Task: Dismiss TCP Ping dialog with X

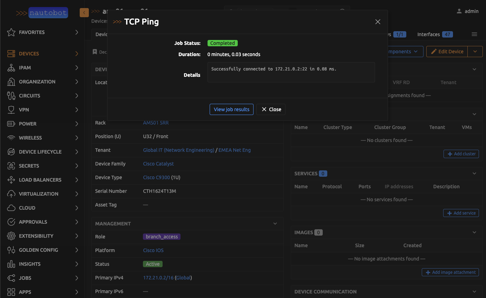Action: (378, 22)
